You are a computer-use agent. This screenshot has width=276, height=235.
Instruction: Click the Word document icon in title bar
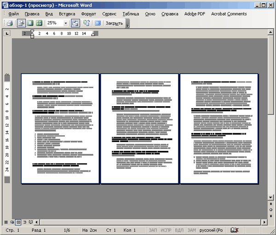click(5, 5)
